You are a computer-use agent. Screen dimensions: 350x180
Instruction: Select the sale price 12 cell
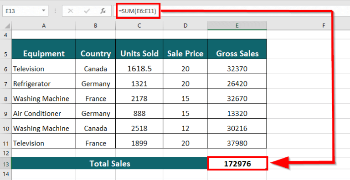coord(185,126)
